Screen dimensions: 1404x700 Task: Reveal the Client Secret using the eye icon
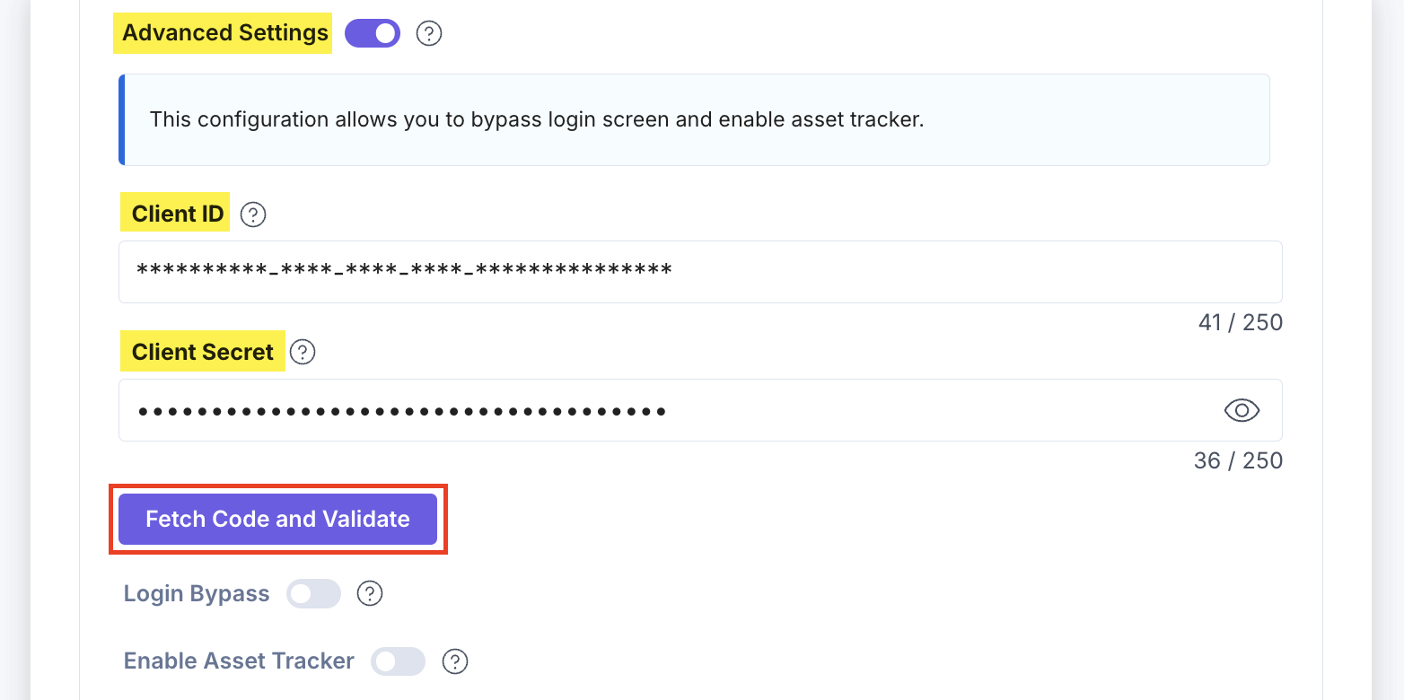[1241, 410]
